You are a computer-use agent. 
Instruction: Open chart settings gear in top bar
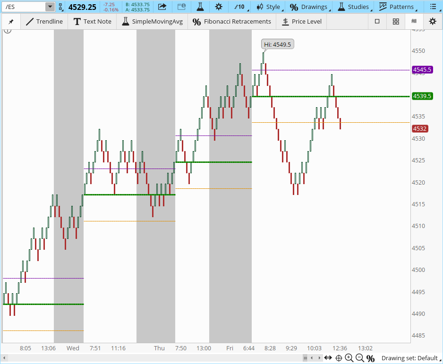pyautogui.click(x=219, y=7)
